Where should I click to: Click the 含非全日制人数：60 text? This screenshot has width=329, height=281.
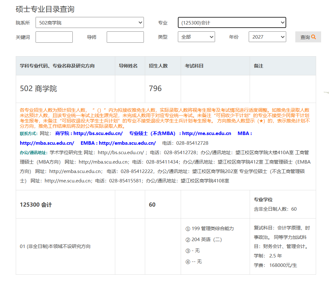pyautogui.click(x=275, y=209)
